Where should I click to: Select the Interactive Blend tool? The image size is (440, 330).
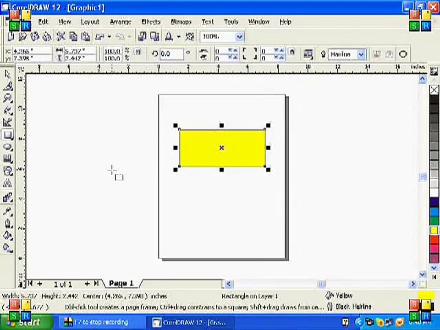coord(8,198)
